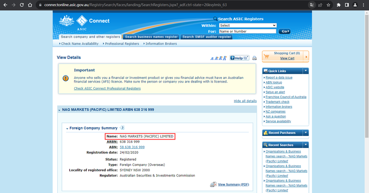Image resolution: width=369 pixels, height=193 pixels.
Task: Select locality text SYDNEY NSW 2000
Action: 135,170
